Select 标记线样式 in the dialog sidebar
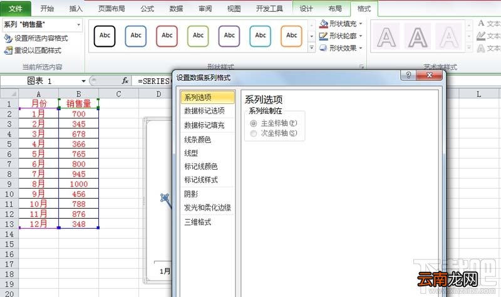 point(208,180)
